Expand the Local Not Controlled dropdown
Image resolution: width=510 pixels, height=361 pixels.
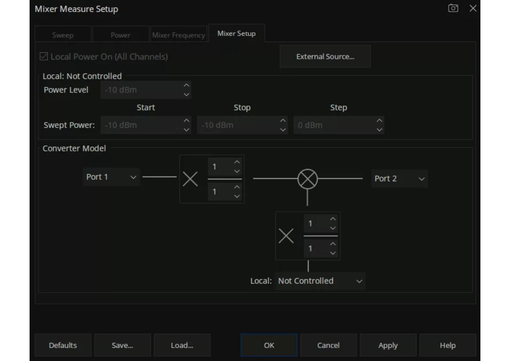coord(320,281)
